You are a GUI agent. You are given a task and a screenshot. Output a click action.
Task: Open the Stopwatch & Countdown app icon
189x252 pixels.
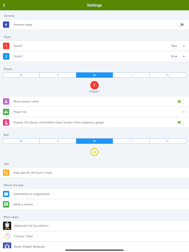pos(7,226)
